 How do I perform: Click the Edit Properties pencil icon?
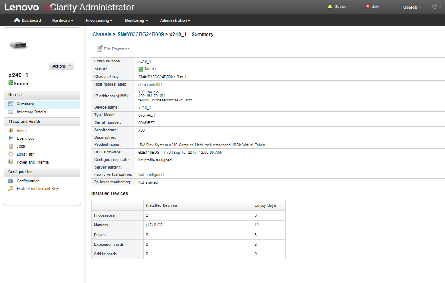[99, 49]
